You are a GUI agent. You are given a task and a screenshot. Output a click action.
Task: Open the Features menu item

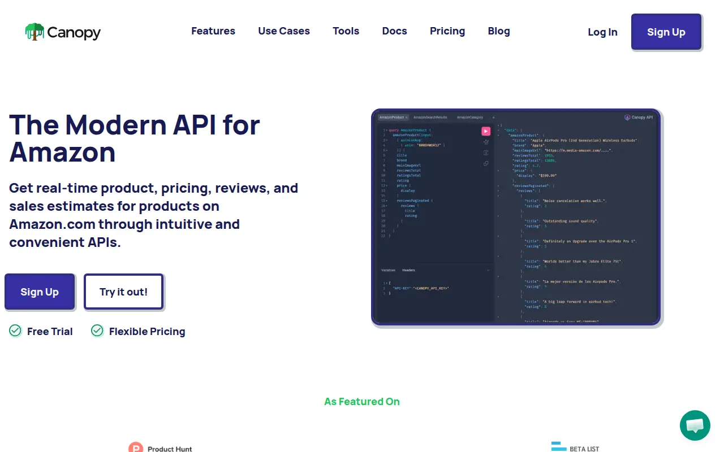(213, 31)
